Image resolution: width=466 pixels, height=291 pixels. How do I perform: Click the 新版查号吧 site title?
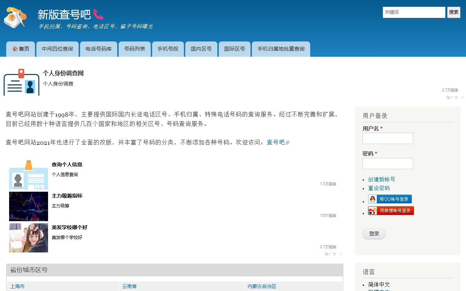point(64,15)
